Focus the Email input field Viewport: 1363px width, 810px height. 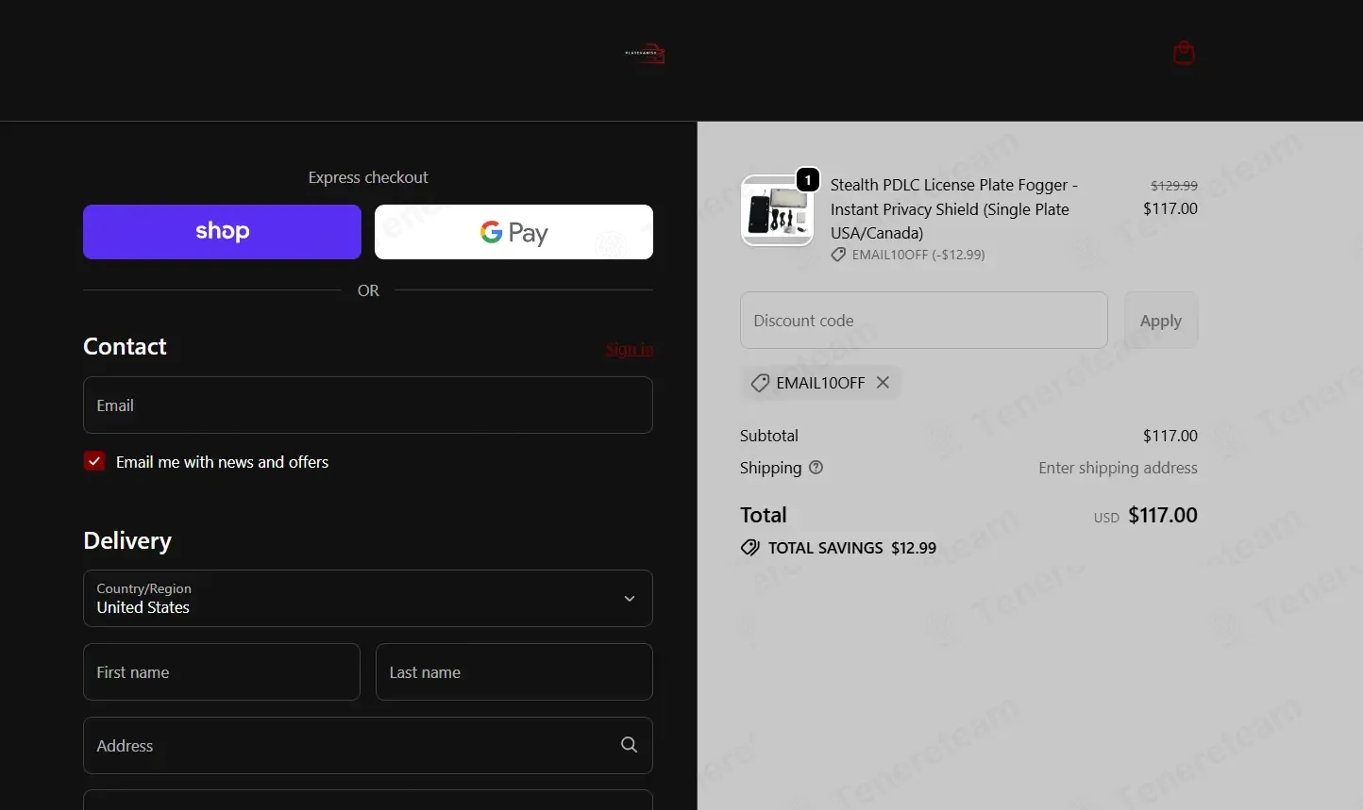point(368,405)
